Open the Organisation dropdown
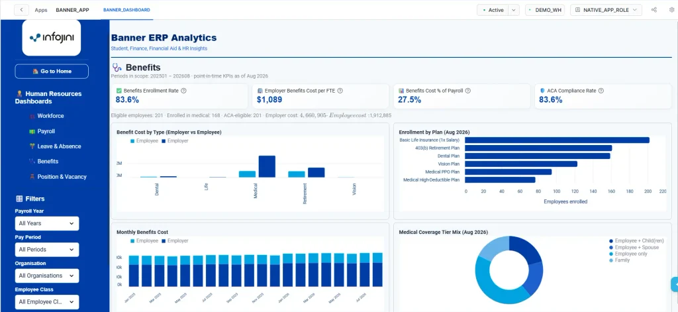Viewport: 678px width, 312px height. pyautogui.click(x=47, y=276)
